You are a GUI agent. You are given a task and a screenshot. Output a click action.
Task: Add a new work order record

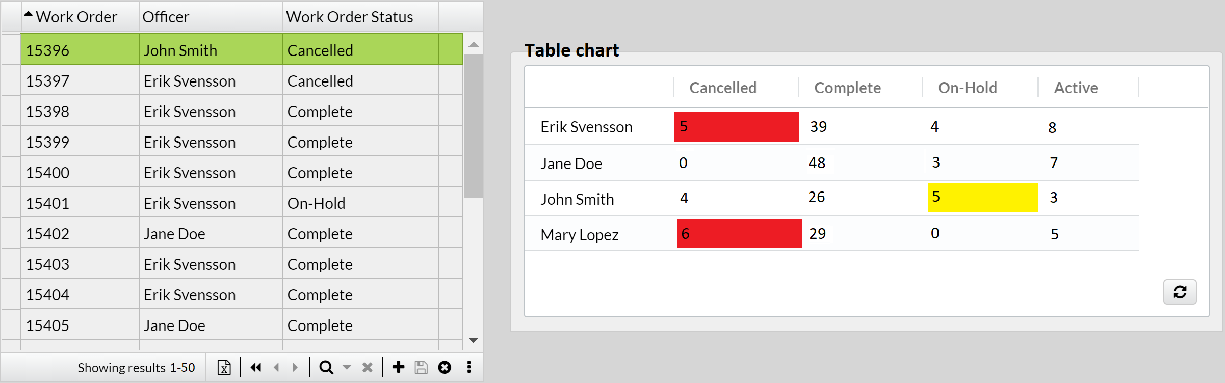398,367
